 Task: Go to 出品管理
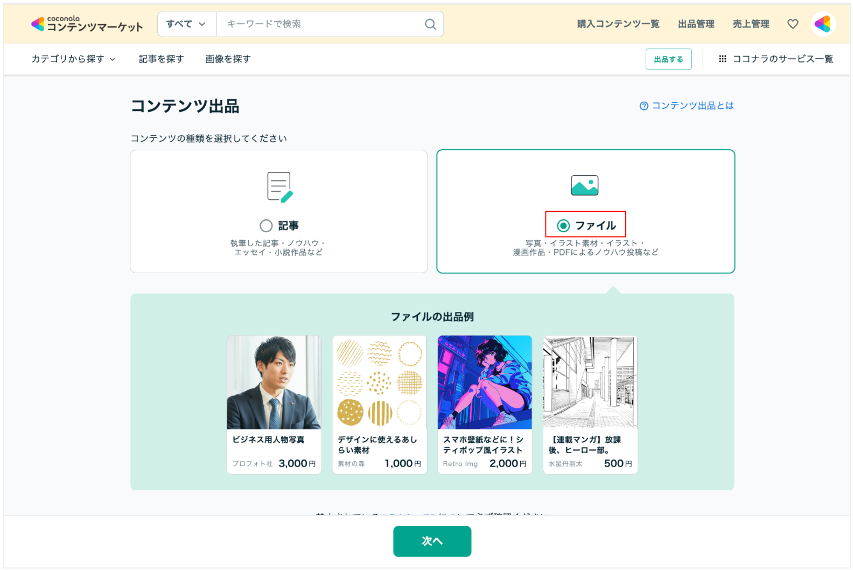(696, 24)
